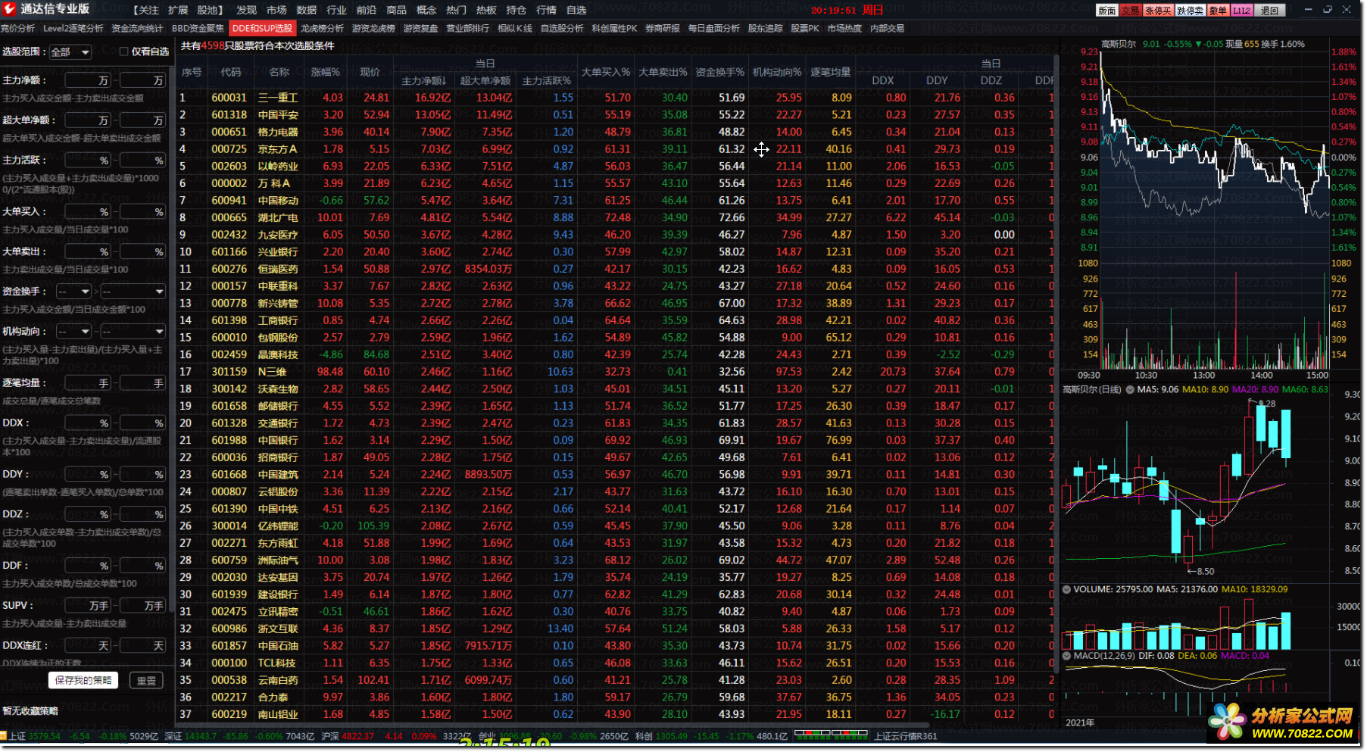Click the 主力净额 minimum input field
Screen dimensions: 1367x752
click(88, 80)
